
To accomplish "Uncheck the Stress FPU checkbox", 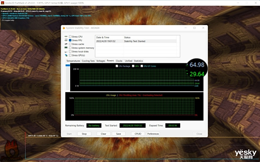I will coord(70,40).
